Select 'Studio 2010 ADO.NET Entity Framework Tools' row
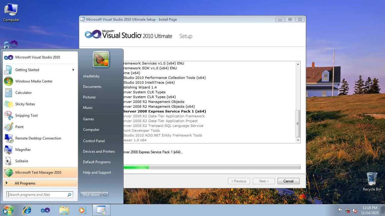 [163, 135]
